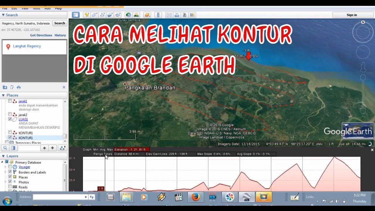Click the Places panel toggle view icon
Viewport: 375px width, 211px height.
pos(13,148)
